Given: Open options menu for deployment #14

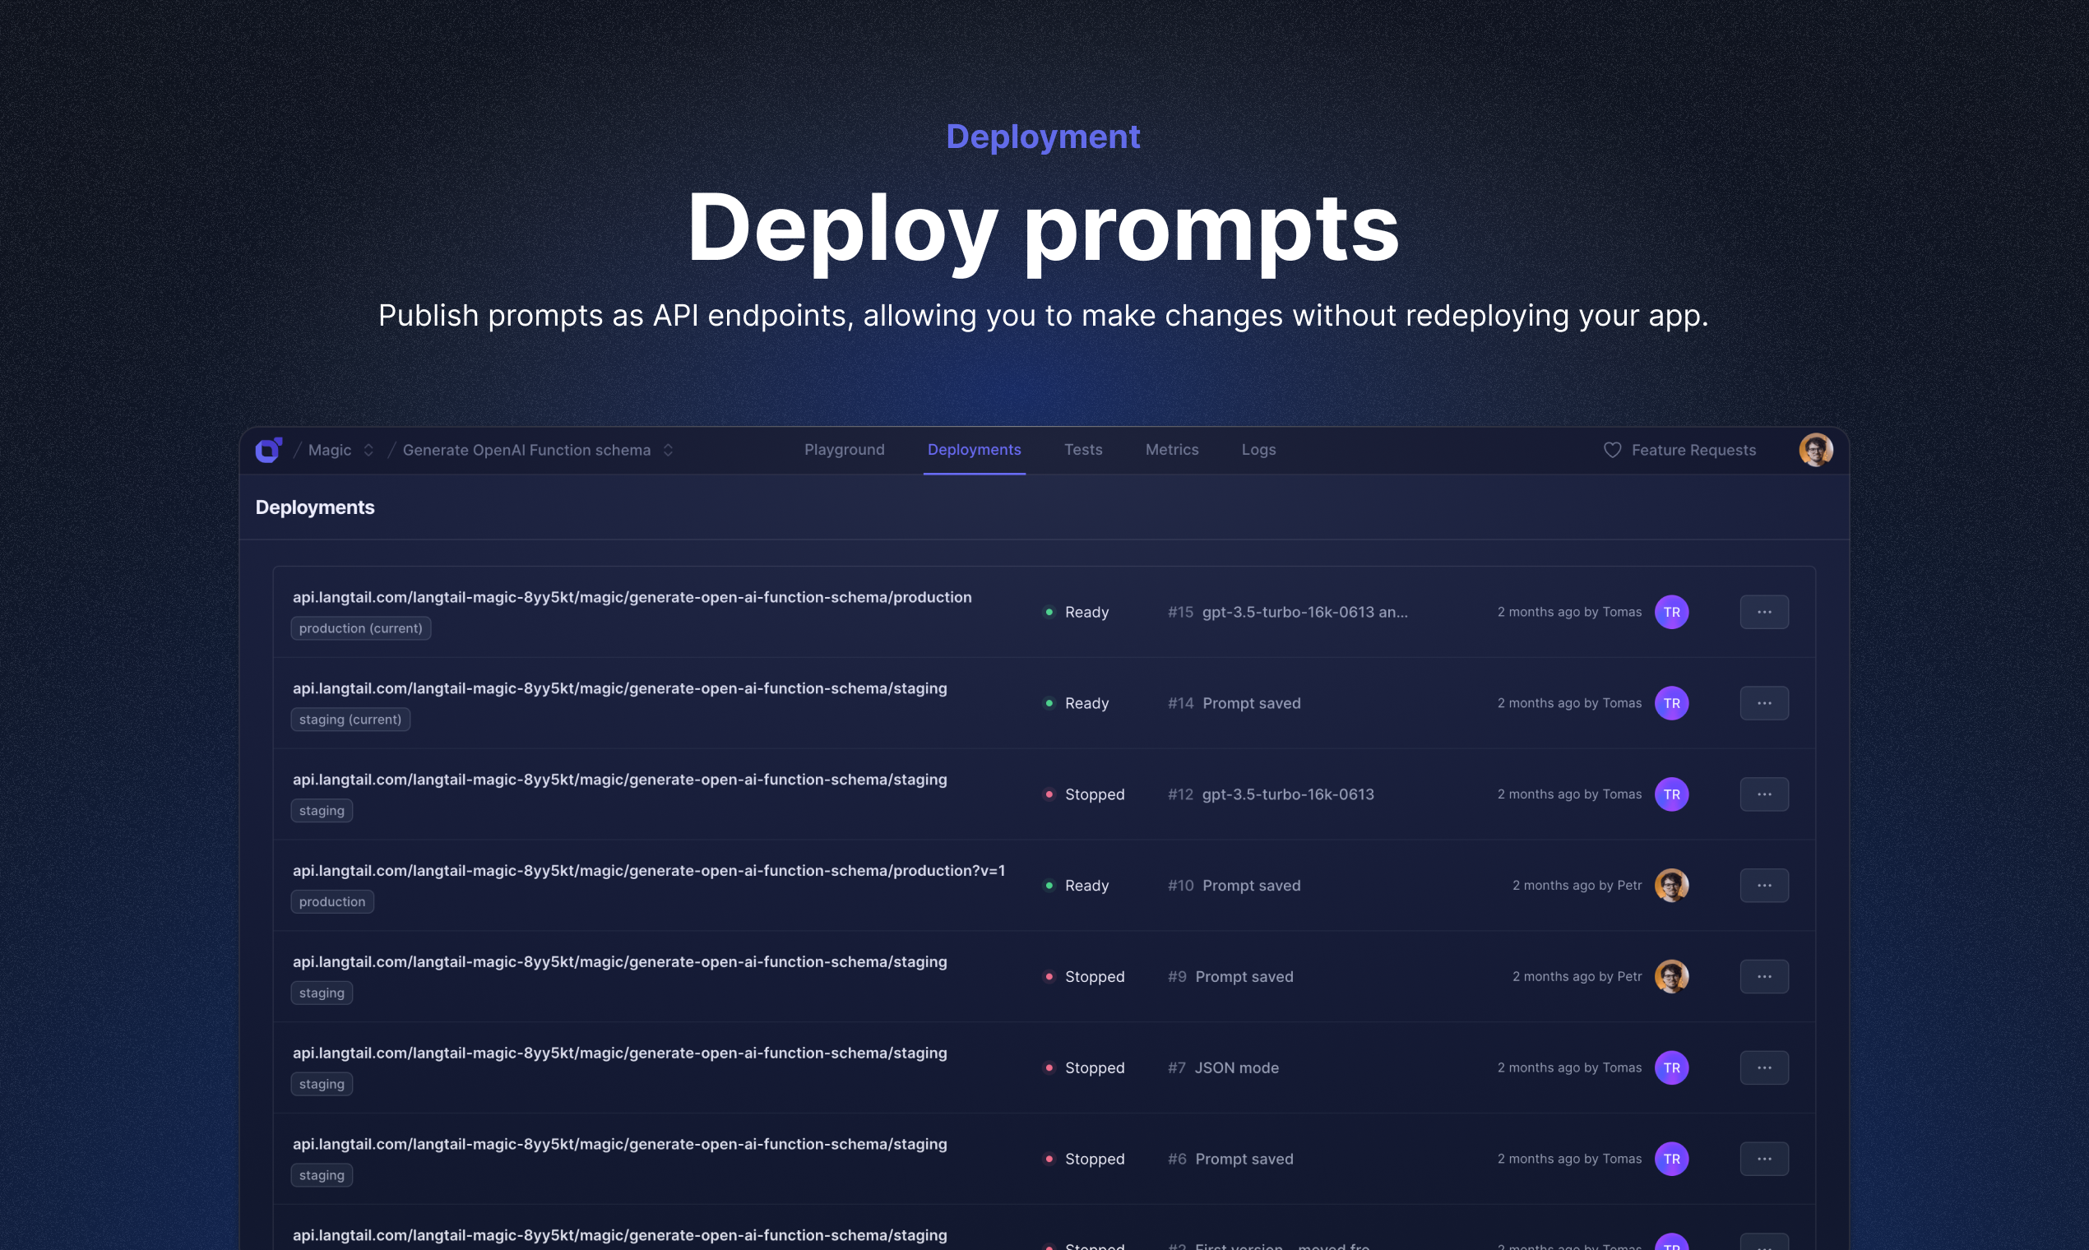Looking at the screenshot, I should pos(1763,703).
